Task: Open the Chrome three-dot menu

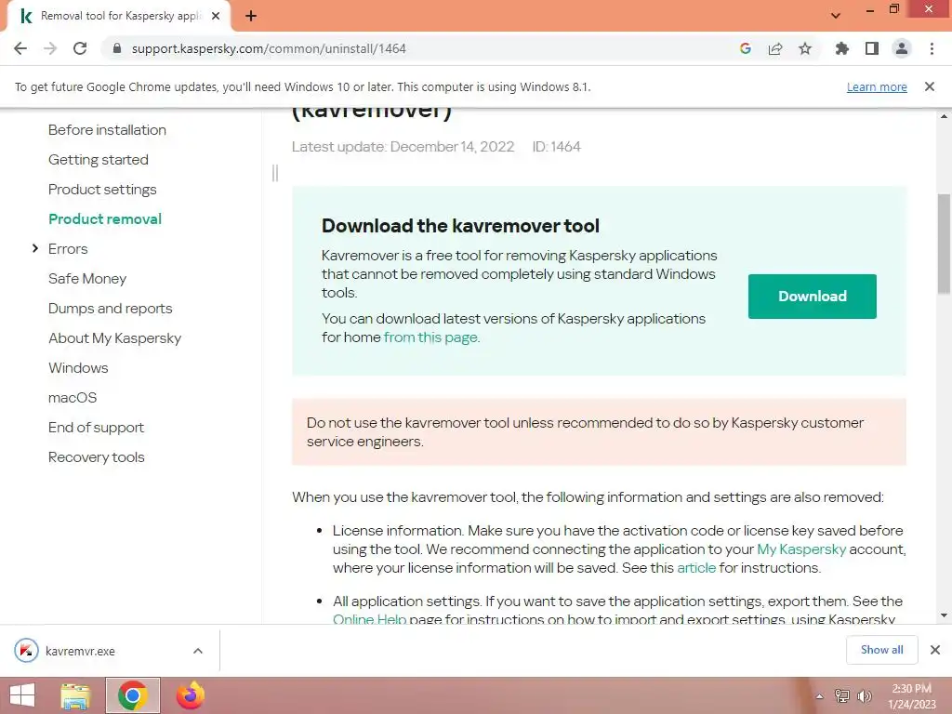Action: point(932,48)
